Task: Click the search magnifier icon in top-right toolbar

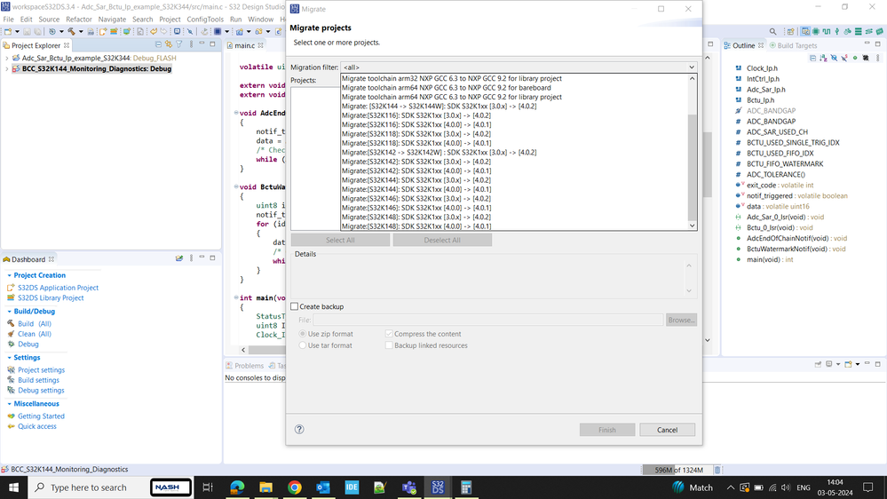Action: 772,31
